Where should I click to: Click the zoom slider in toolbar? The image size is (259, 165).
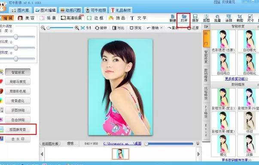tap(60, 28)
